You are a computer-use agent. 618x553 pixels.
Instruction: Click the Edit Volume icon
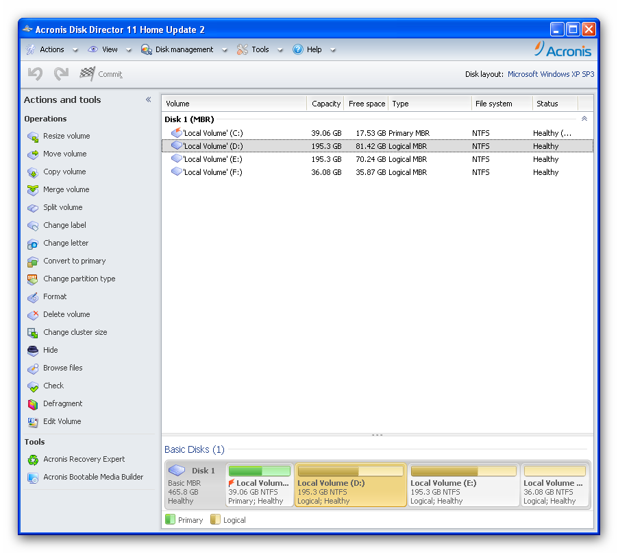tap(33, 422)
